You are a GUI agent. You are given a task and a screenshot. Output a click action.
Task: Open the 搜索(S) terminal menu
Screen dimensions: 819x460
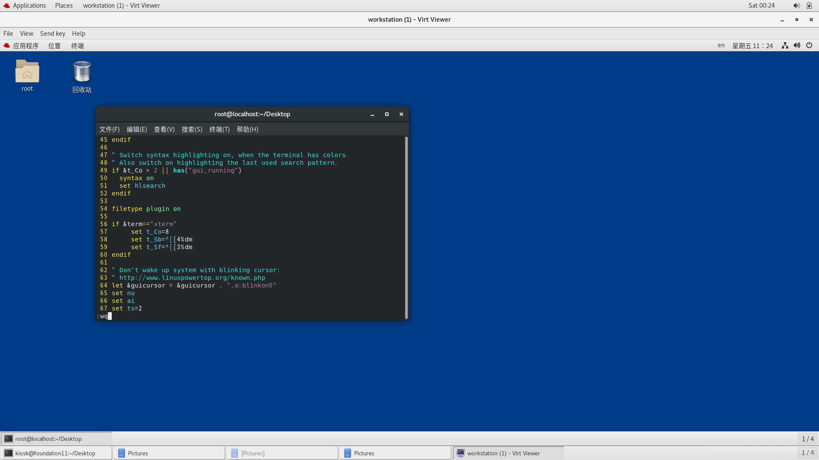tap(192, 129)
